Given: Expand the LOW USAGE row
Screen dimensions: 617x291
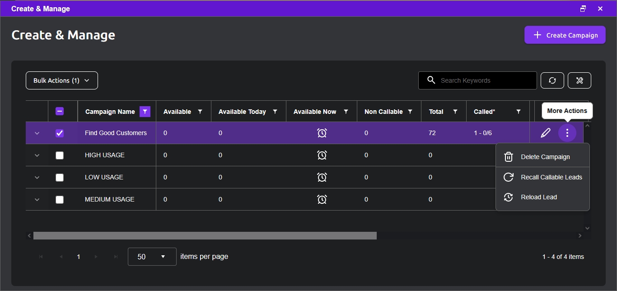Looking at the screenshot, I should point(37,178).
